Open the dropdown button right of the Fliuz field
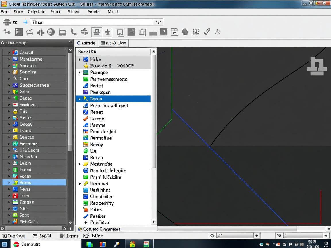Screen dimensions: 331x248 tap(158, 22)
